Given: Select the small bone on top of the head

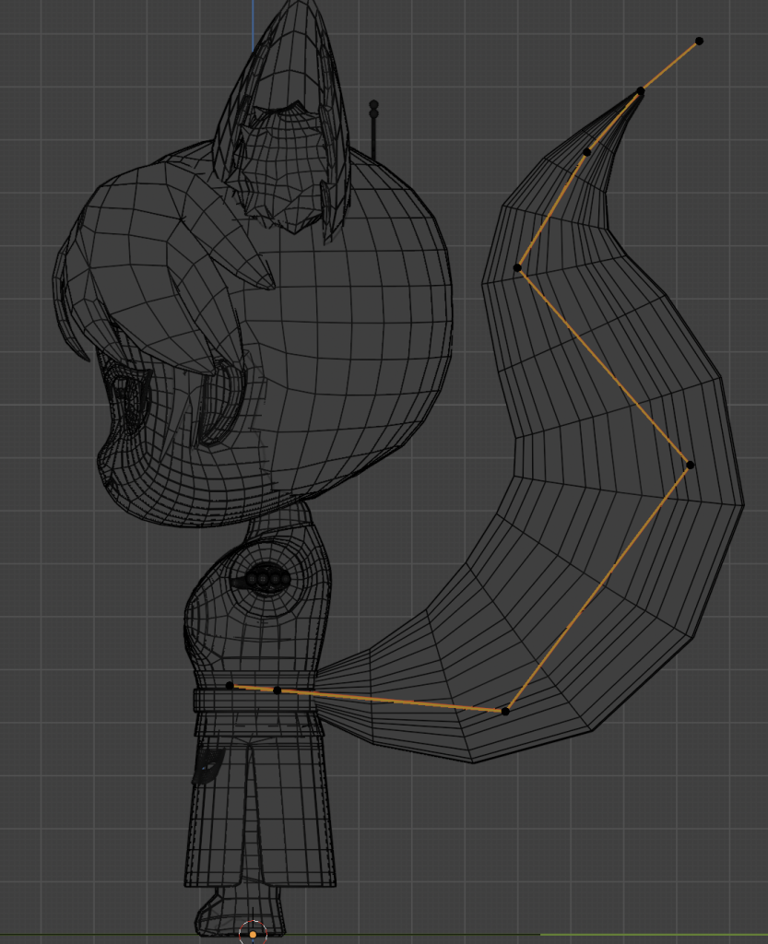Looking at the screenshot, I should [x=373, y=129].
